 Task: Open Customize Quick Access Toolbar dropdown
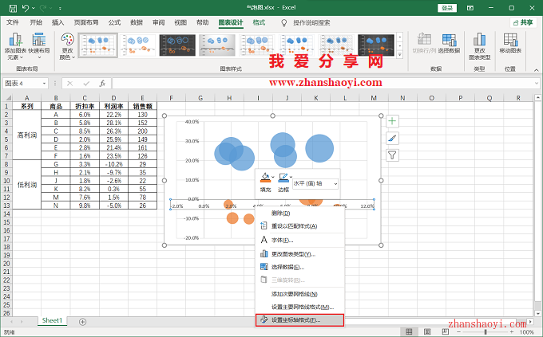[x=60, y=8]
